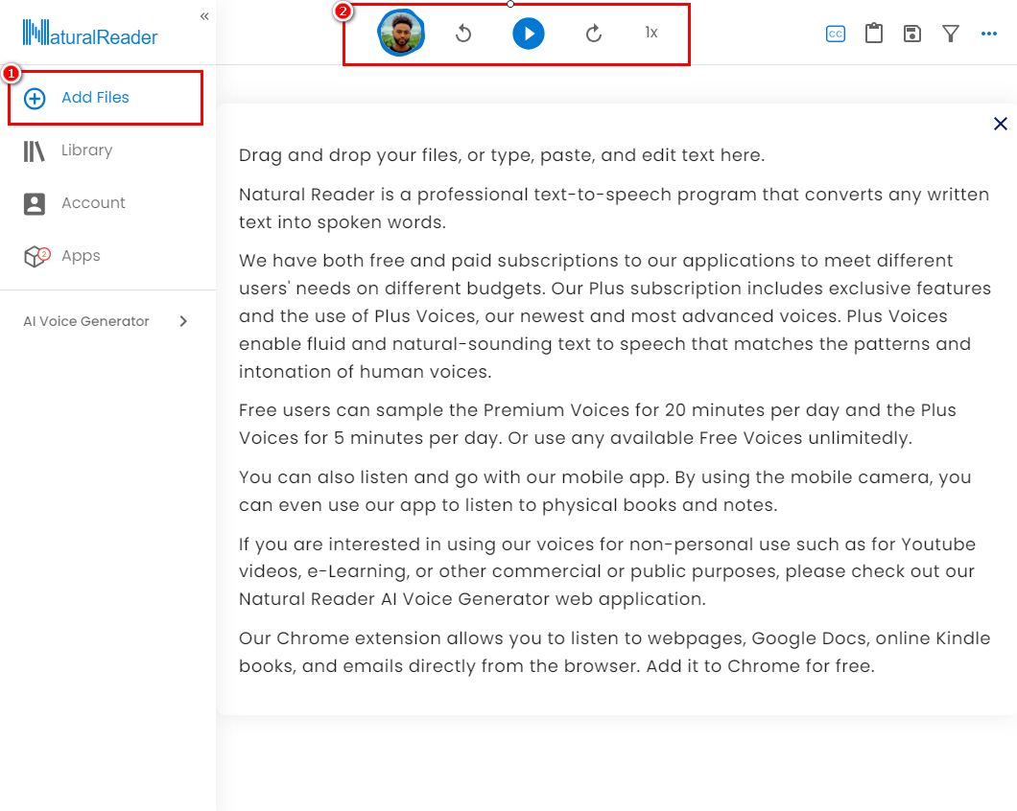Open AI Voice Generator link
The width and height of the screenshot is (1017, 811).
point(86,321)
